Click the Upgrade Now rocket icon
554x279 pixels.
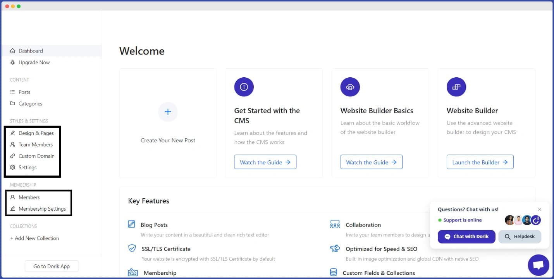13,63
